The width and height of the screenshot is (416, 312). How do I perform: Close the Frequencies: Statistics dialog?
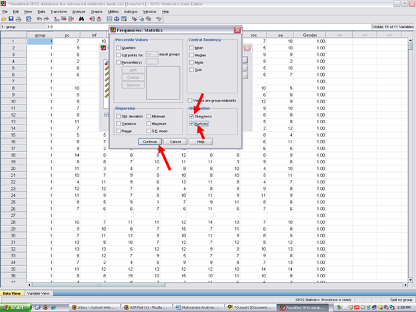click(237, 31)
